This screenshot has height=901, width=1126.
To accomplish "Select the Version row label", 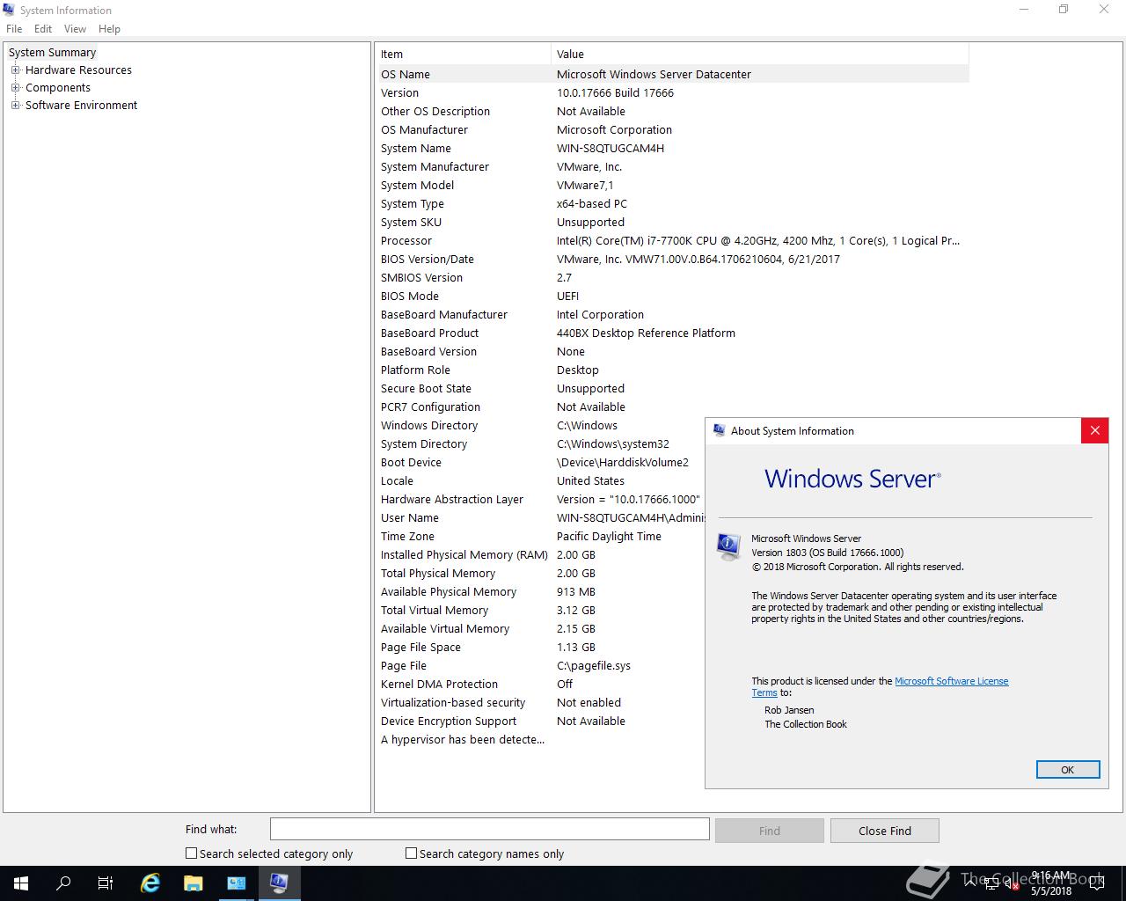I will click(399, 92).
